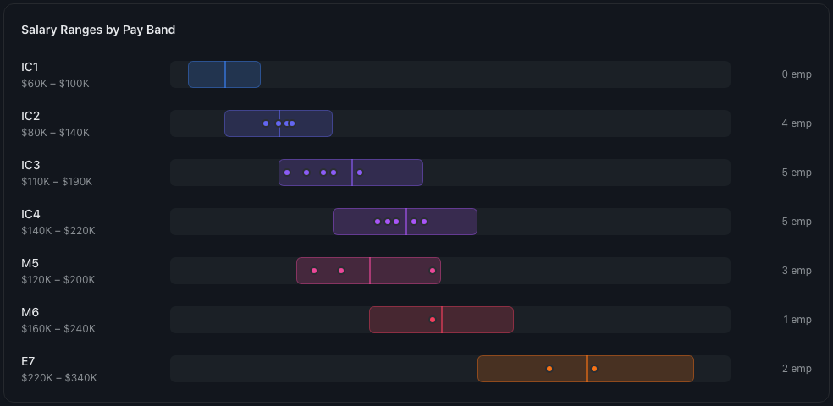Select the IC2 pay band label

click(30, 116)
